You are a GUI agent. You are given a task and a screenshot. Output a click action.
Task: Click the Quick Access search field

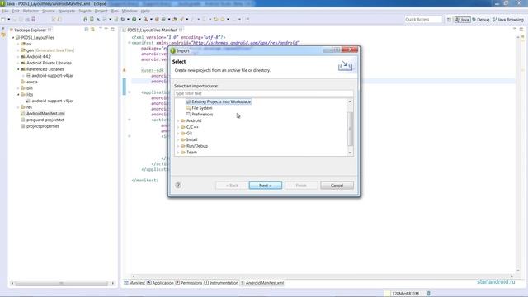(x=423, y=20)
